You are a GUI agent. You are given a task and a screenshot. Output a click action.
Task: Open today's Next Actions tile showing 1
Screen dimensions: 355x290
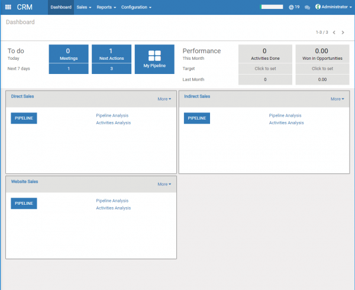point(111,54)
